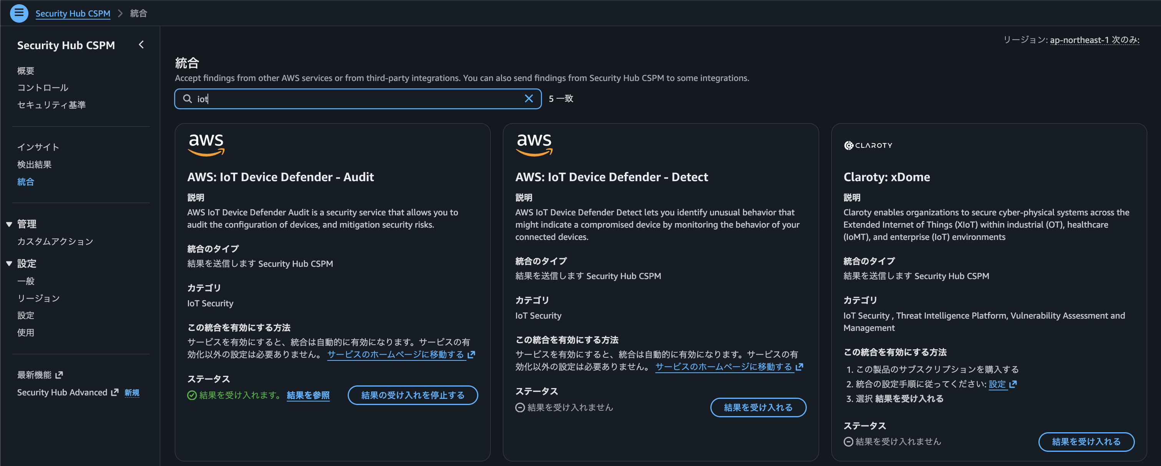
Task: Open Detect card service homepage link
Action: pos(724,367)
